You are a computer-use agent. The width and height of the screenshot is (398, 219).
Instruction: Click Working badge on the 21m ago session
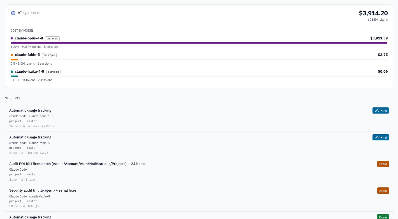coord(381,137)
